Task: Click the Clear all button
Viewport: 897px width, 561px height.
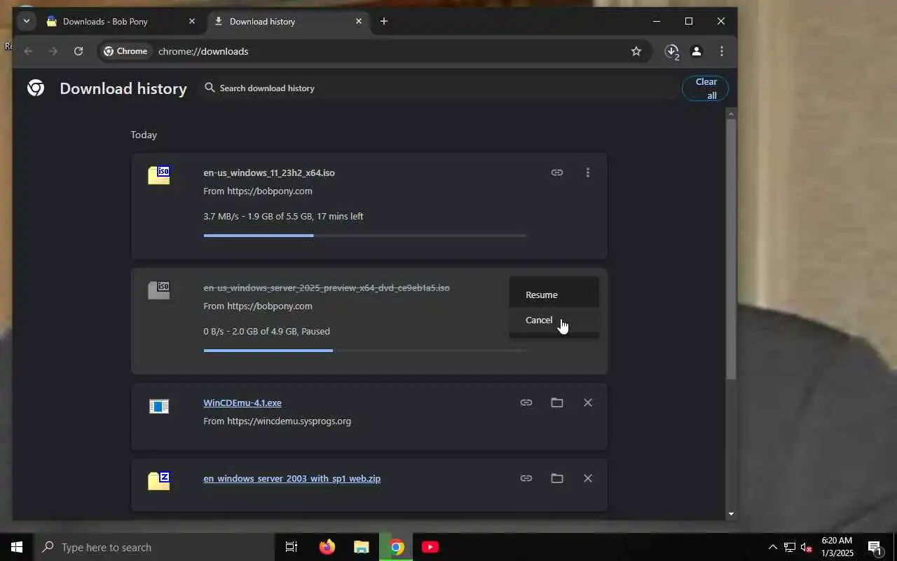Action: 706,88
